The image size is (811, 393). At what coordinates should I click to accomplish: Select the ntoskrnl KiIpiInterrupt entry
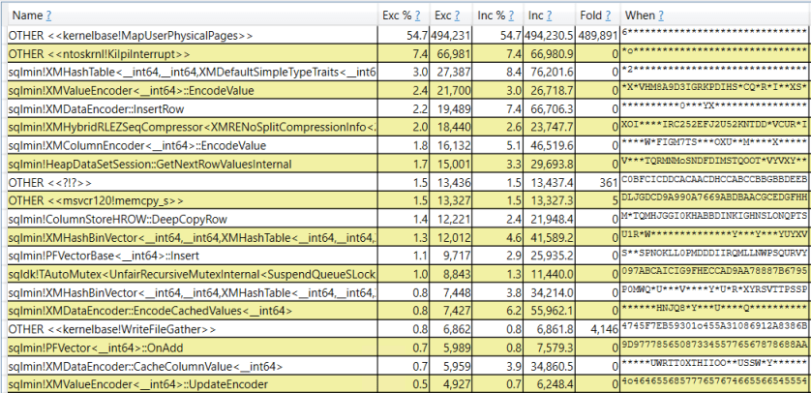click(x=112, y=52)
